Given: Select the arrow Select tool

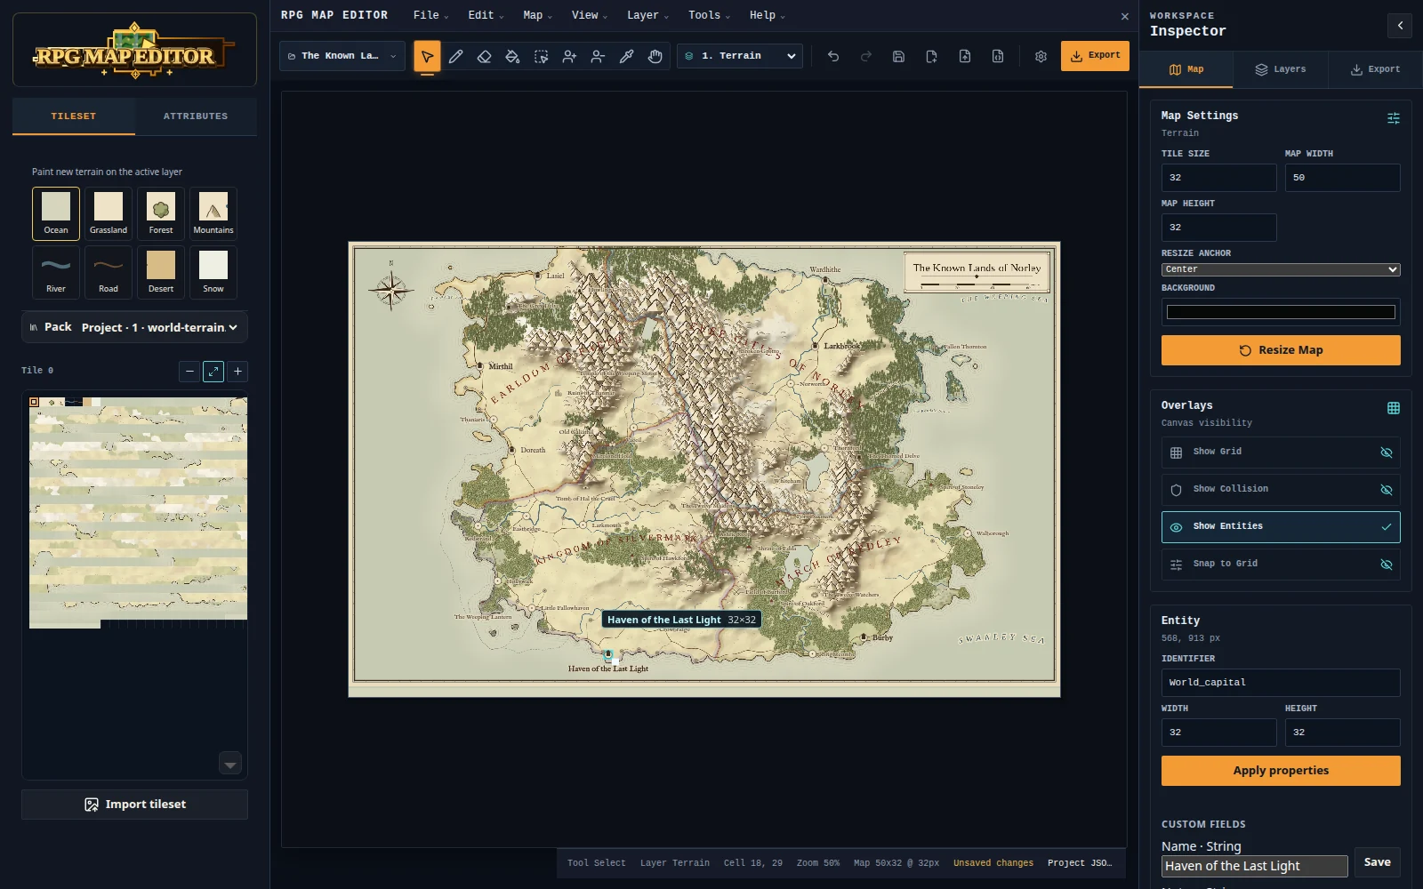Looking at the screenshot, I should [427, 56].
